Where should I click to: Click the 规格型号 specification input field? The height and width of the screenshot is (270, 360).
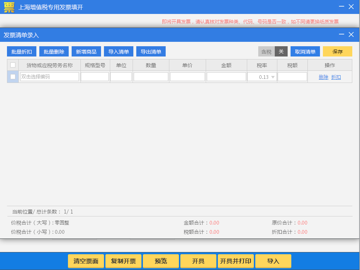click(95, 77)
